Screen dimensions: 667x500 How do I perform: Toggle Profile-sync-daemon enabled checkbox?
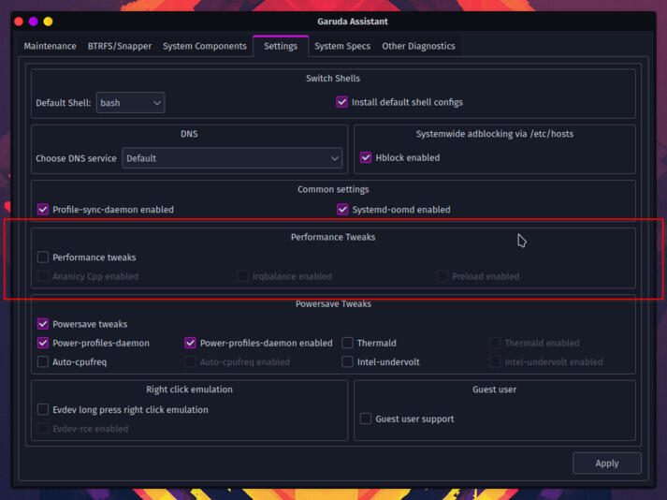point(42,210)
